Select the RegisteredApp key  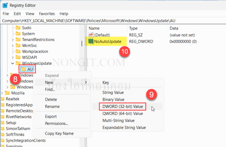click(x=19, y=105)
